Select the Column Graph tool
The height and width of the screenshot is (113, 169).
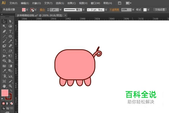point(10,76)
